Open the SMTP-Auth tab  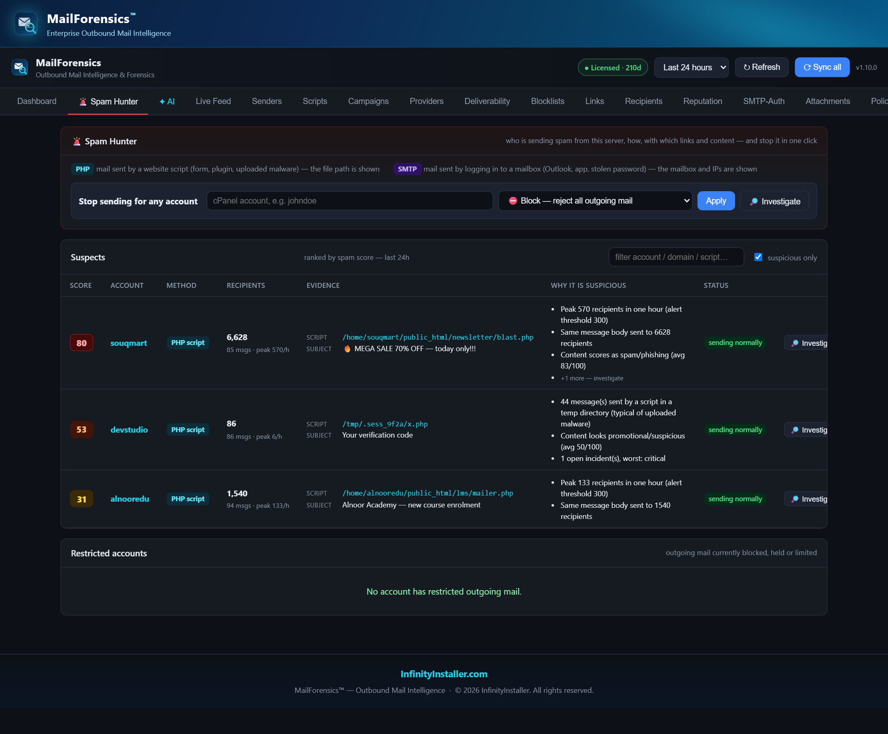pos(763,101)
